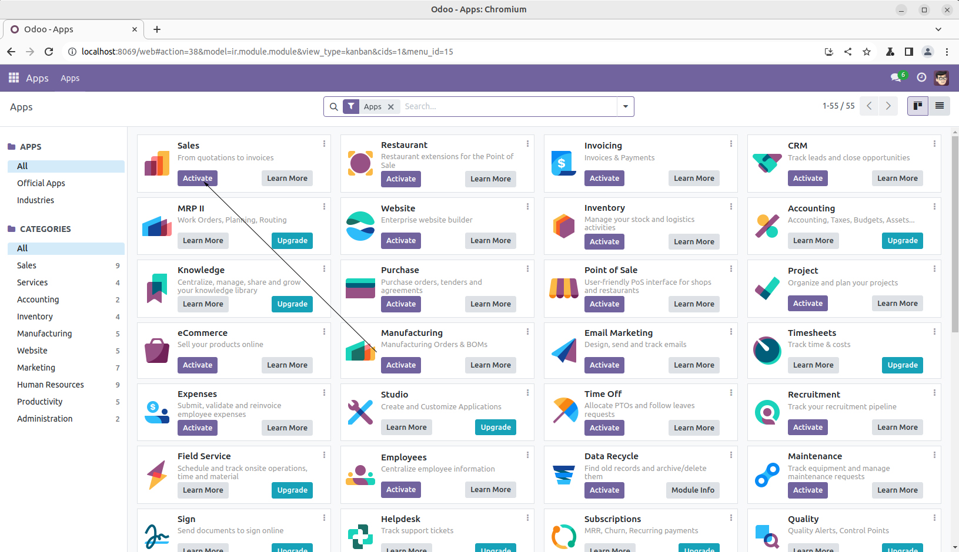Go to next page of apps
959x552 pixels.
888,106
